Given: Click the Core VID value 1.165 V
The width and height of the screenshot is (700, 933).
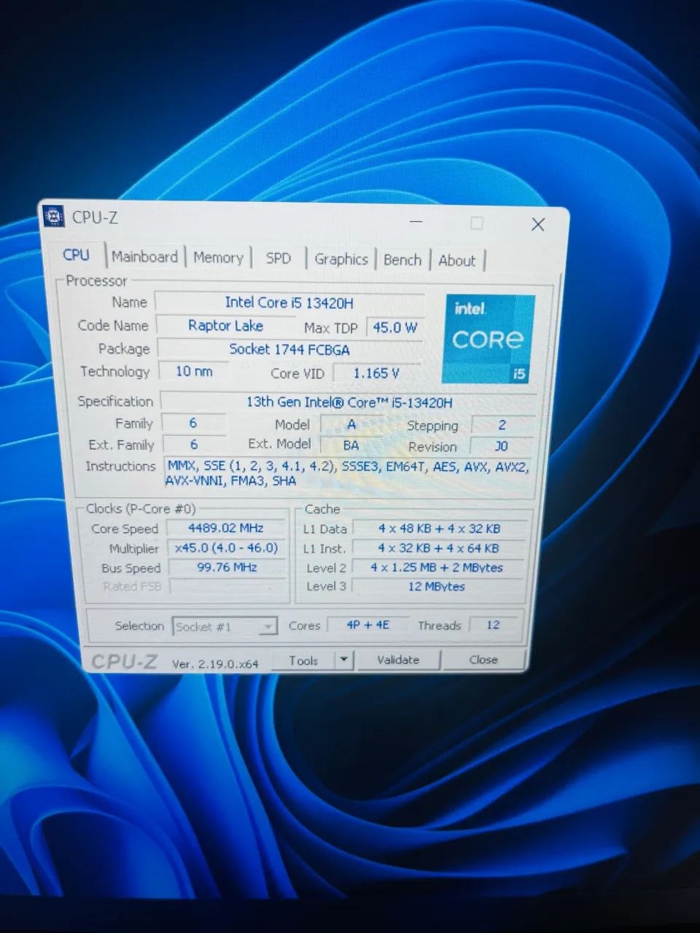Looking at the screenshot, I should tap(376, 373).
